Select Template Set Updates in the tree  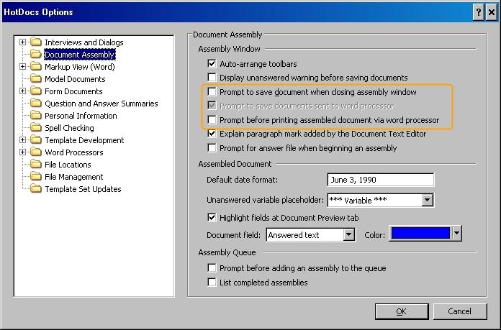[x=83, y=189]
